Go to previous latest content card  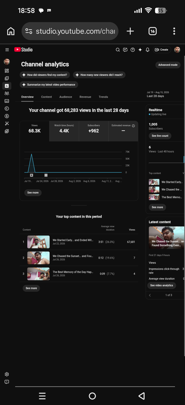click(150, 295)
